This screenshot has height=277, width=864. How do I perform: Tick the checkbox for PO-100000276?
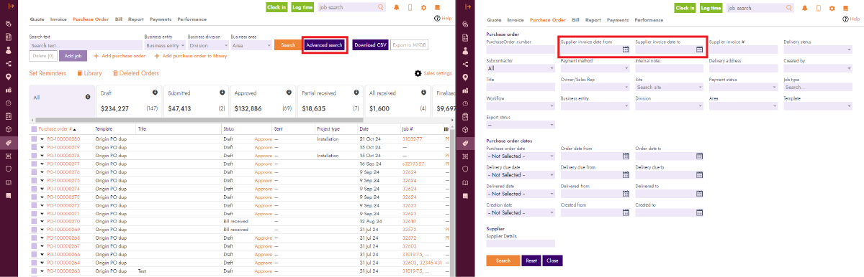(x=34, y=172)
